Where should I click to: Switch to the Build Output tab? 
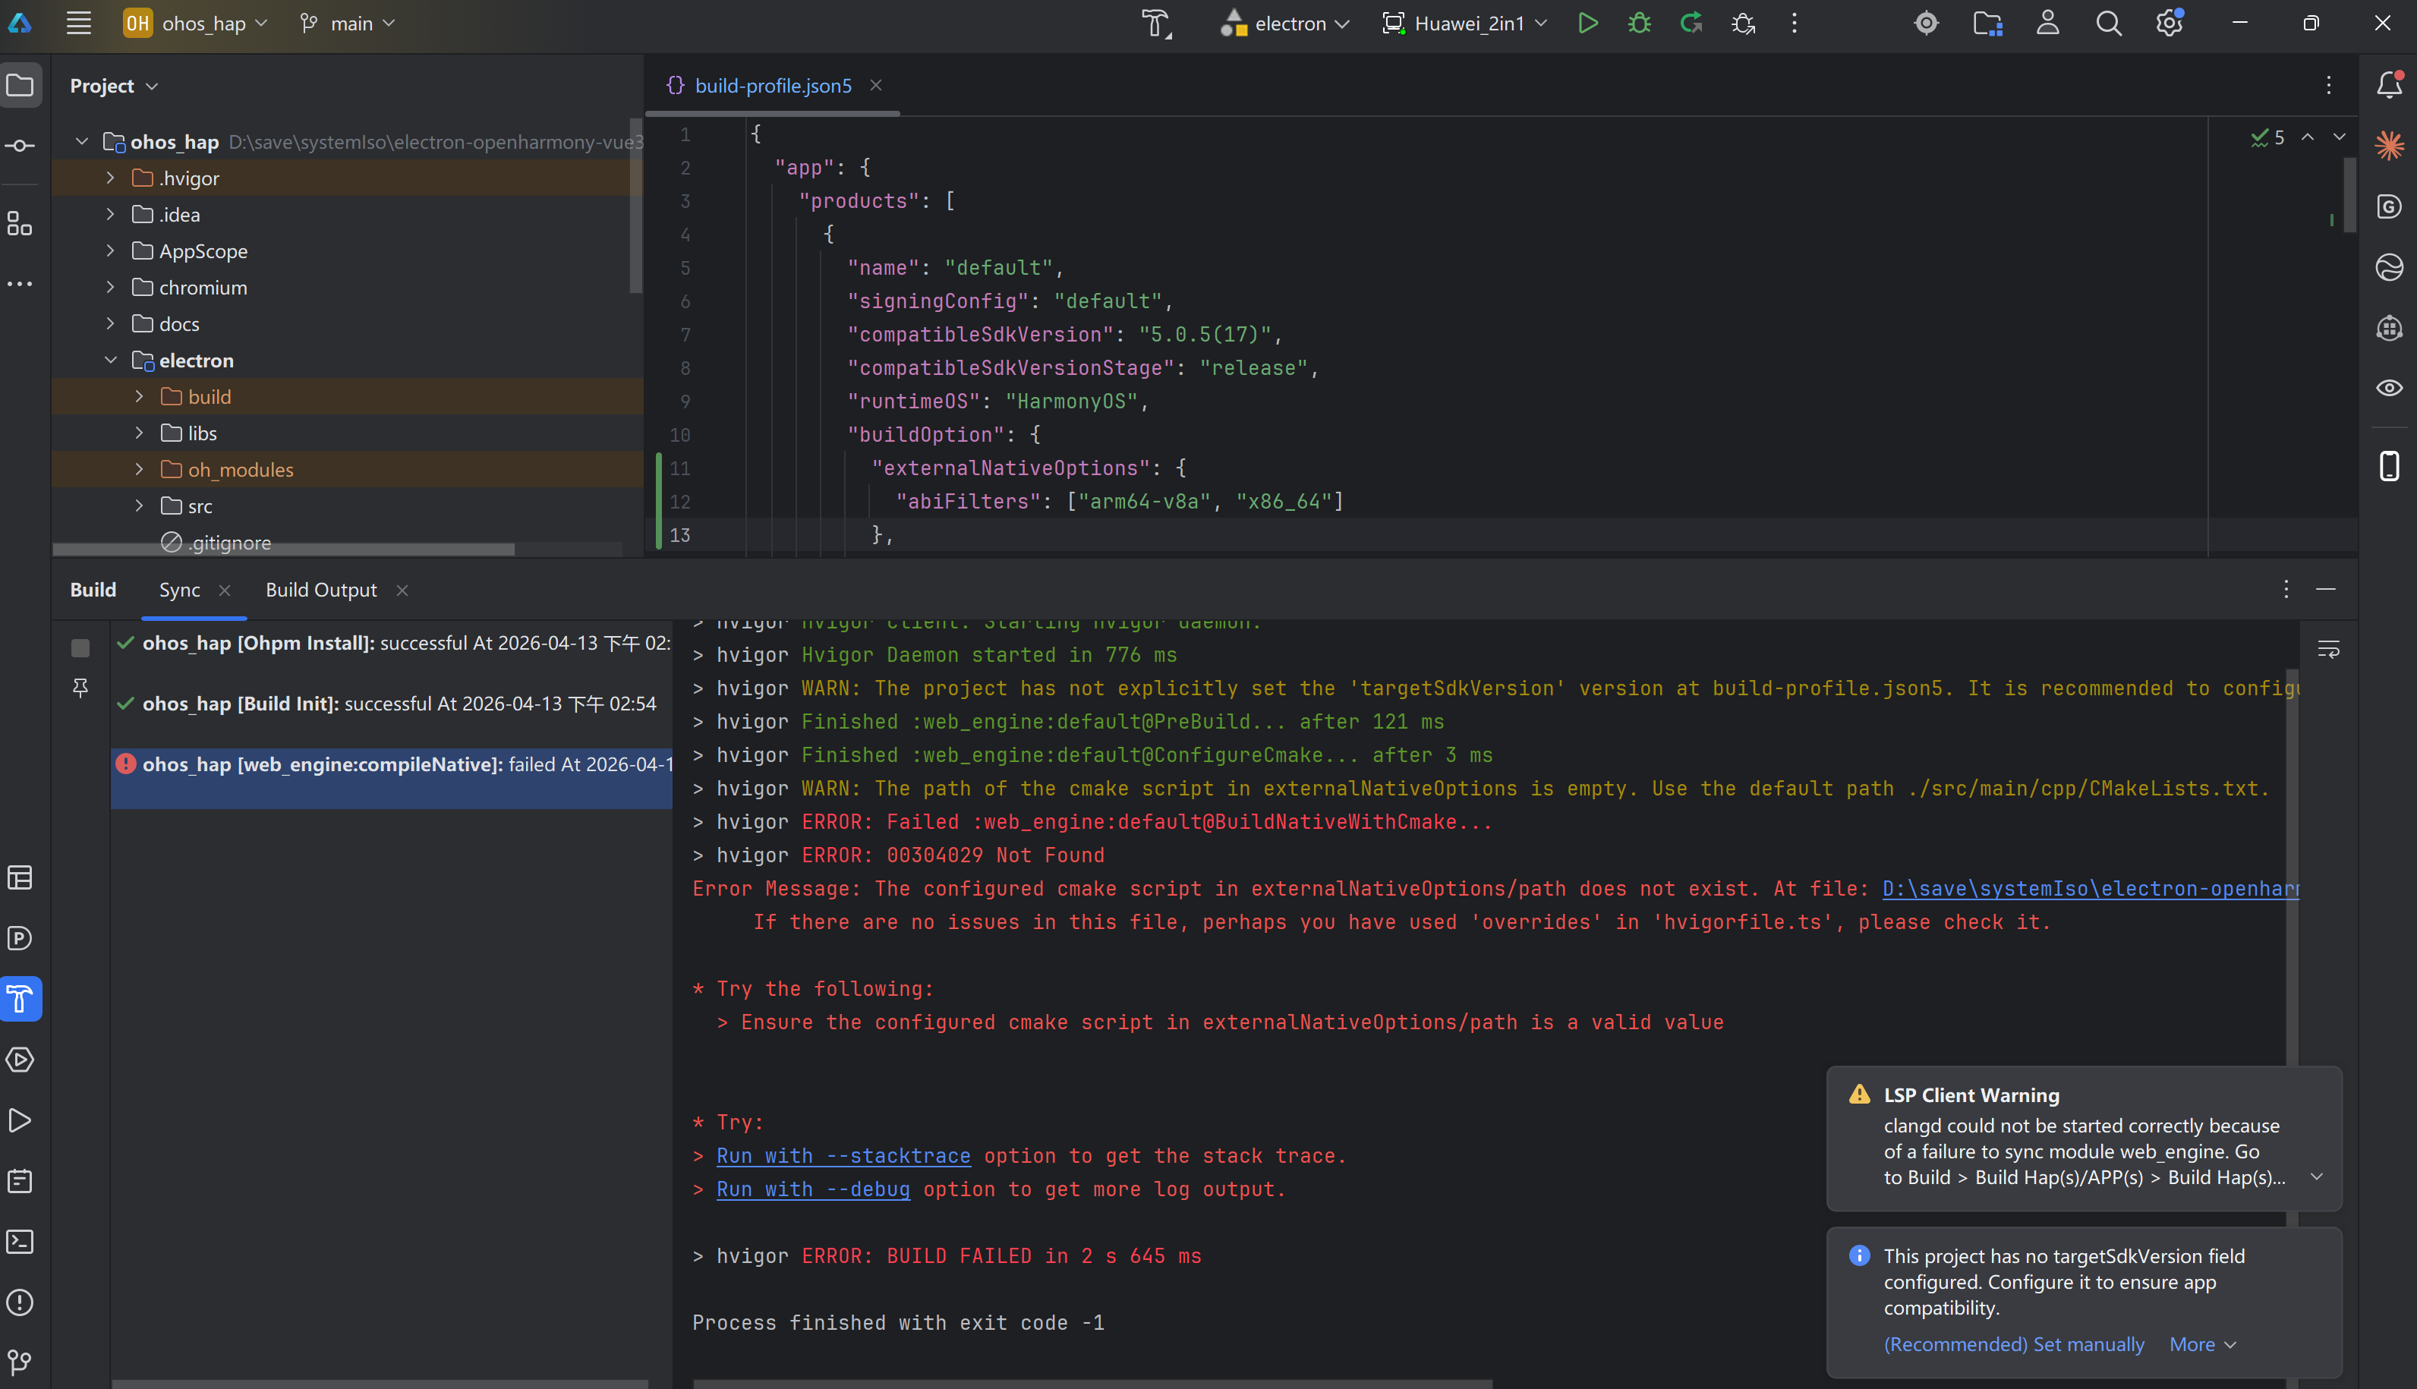(320, 590)
